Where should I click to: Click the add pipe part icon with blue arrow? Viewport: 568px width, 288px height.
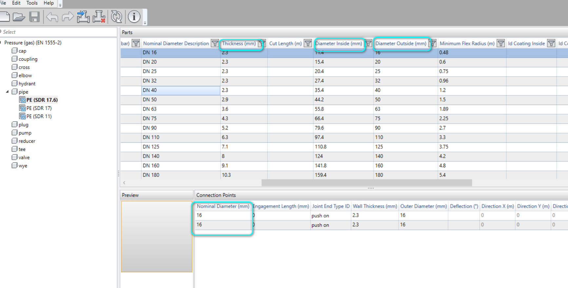click(x=83, y=17)
